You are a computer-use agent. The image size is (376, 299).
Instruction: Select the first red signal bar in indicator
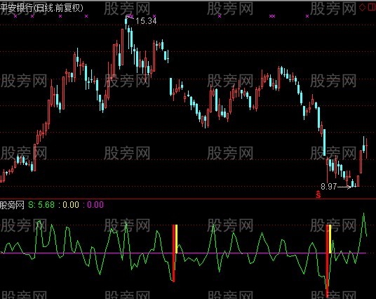point(173,253)
